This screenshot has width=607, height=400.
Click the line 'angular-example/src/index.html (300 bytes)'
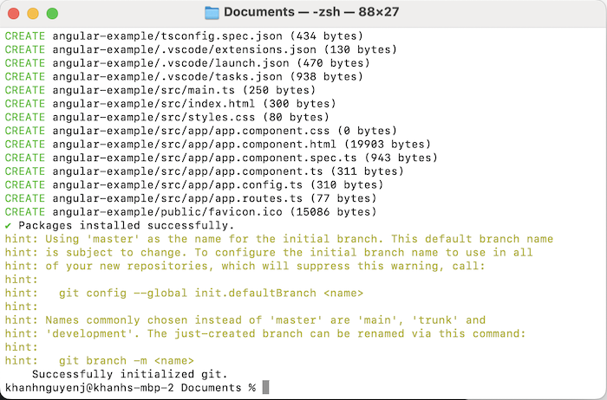[x=194, y=104]
